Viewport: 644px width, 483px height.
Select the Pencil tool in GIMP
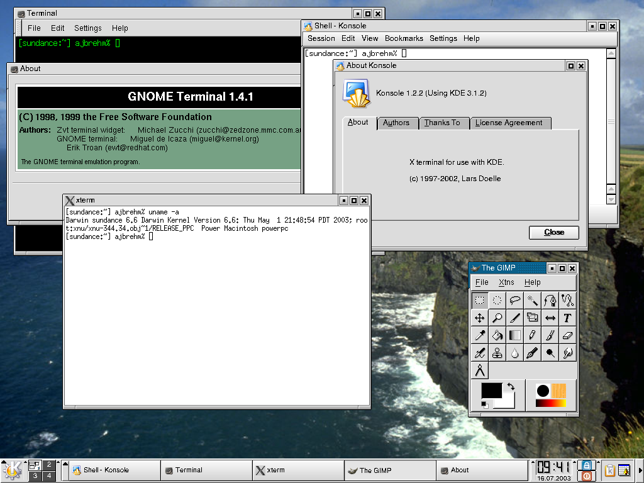coord(533,336)
